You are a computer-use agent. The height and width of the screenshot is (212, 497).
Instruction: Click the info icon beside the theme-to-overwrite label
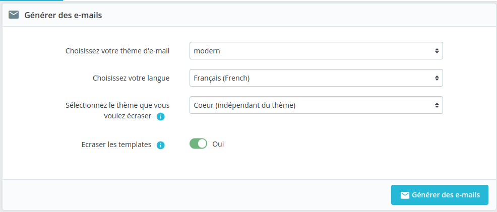click(161, 117)
